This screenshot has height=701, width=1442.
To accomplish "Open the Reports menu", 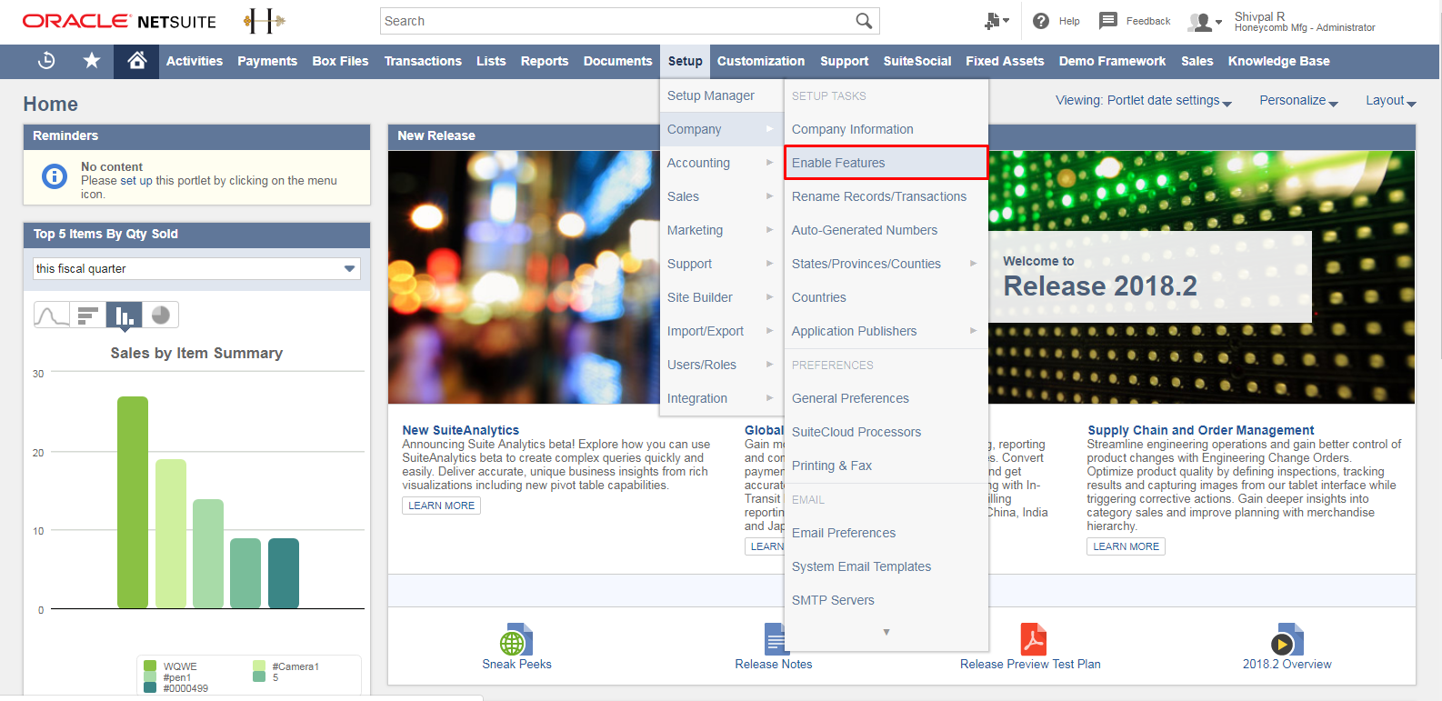I will coord(545,61).
